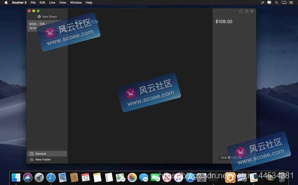Open the Soulver 3 app menu
Image resolution: width=298 pixels, height=185 pixels.
click(19, 2)
